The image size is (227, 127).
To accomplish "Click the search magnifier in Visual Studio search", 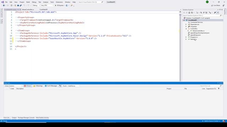I will coord(102,2).
